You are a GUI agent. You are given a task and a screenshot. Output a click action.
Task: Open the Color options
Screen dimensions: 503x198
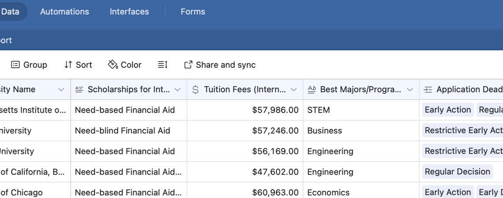(x=125, y=65)
